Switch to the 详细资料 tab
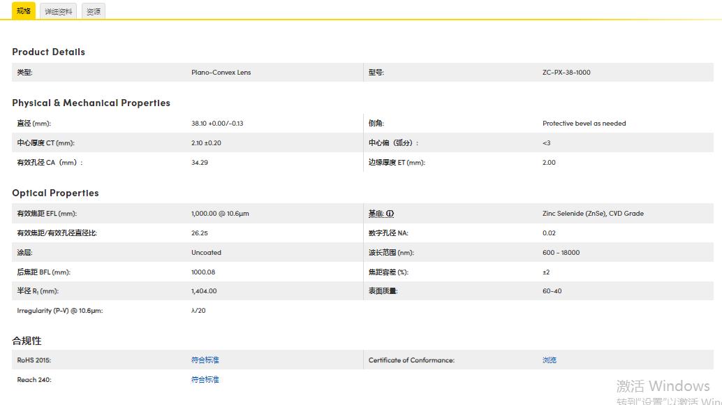 pos(58,11)
